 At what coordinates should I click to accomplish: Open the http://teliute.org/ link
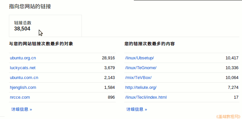pyautogui.click(x=141, y=88)
